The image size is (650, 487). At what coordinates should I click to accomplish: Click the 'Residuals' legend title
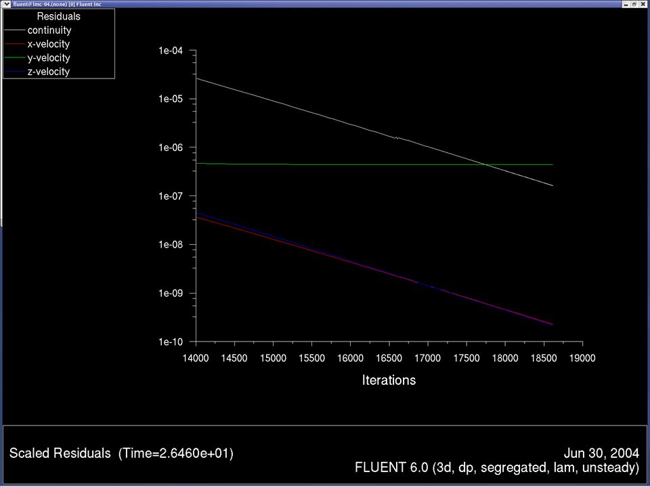(58, 16)
